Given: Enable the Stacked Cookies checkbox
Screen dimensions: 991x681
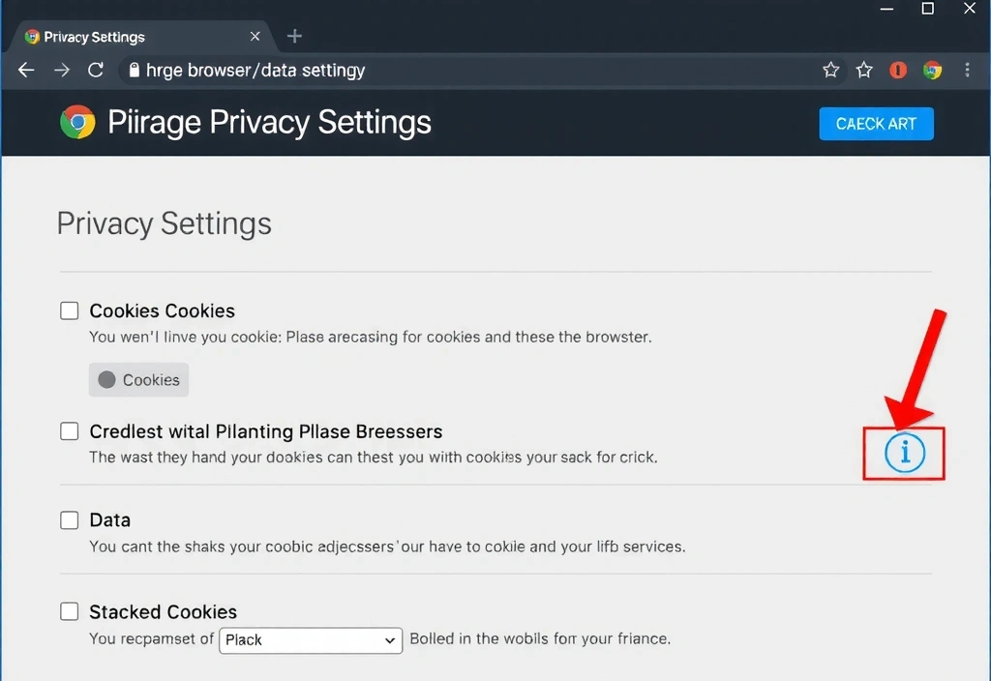Looking at the screenshot, I should [x=69, y=611].
